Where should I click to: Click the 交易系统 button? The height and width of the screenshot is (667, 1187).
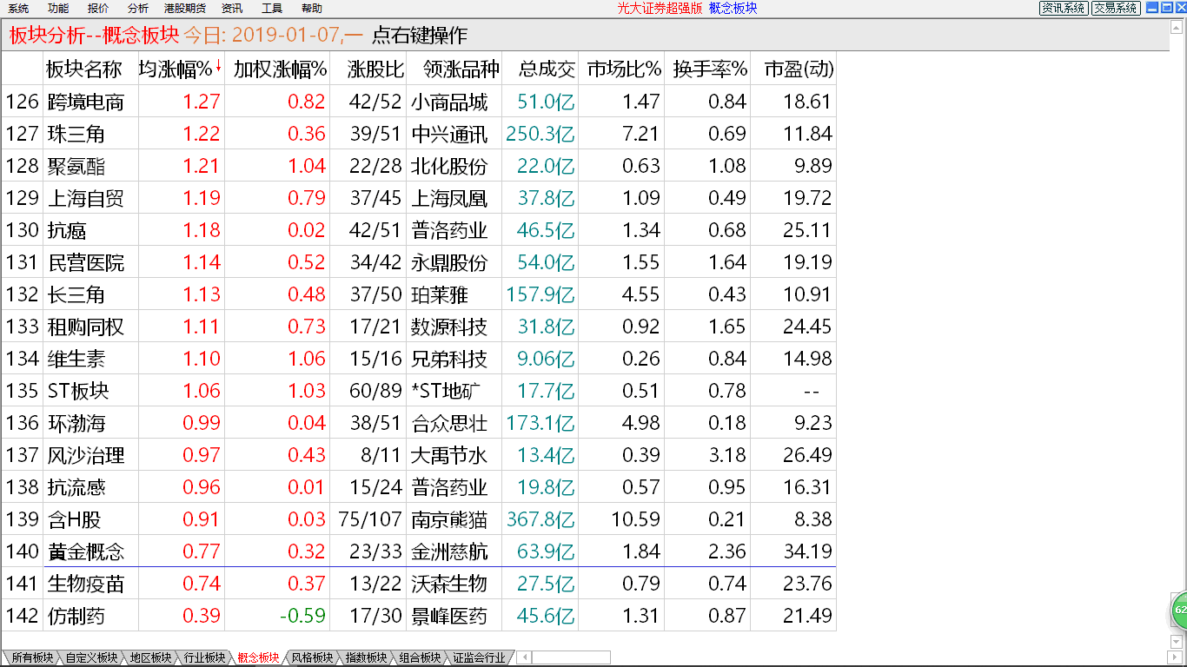click(1116, 8)
